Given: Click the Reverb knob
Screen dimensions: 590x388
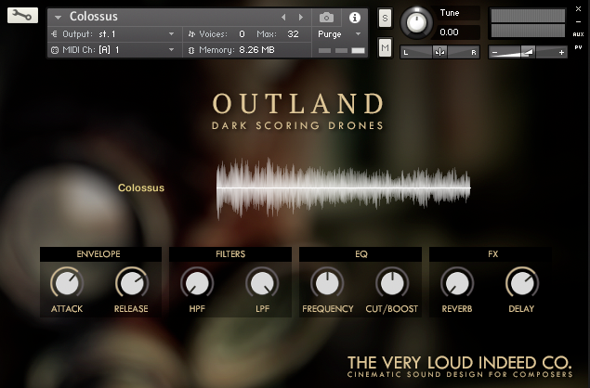Looking at the screenshot, I should pyautogui.click(x=456, y=283).
